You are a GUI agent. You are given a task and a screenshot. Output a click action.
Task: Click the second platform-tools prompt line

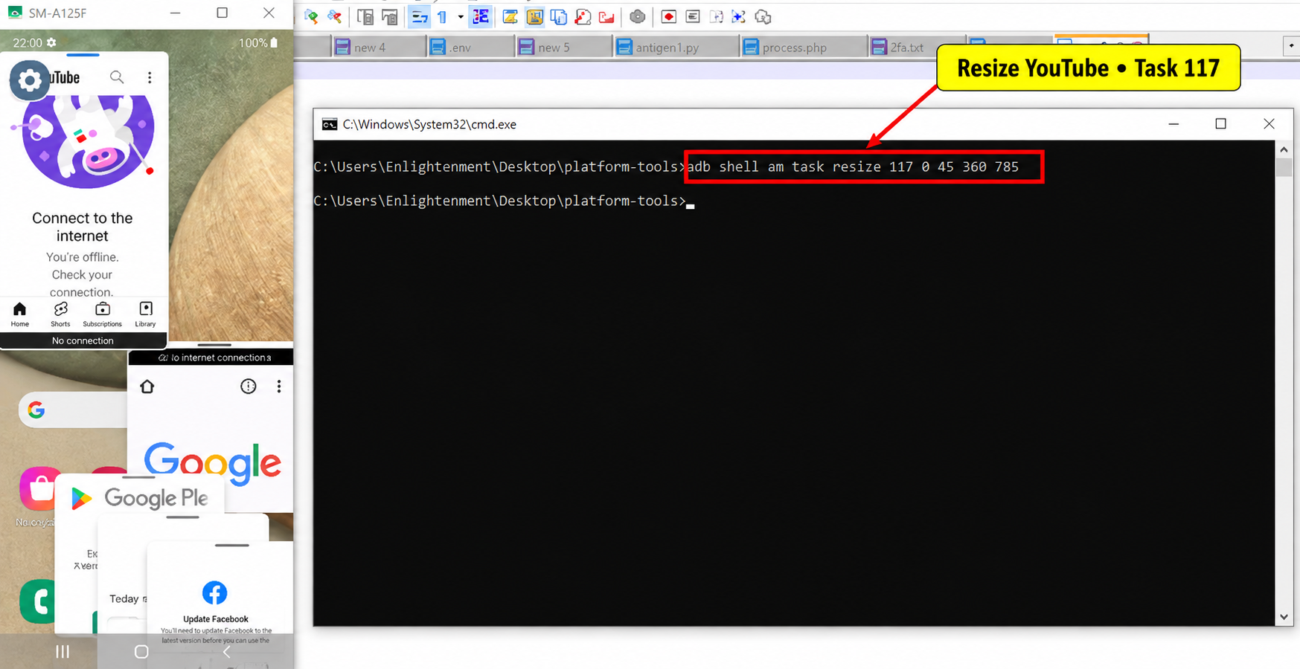pos(499,201)
